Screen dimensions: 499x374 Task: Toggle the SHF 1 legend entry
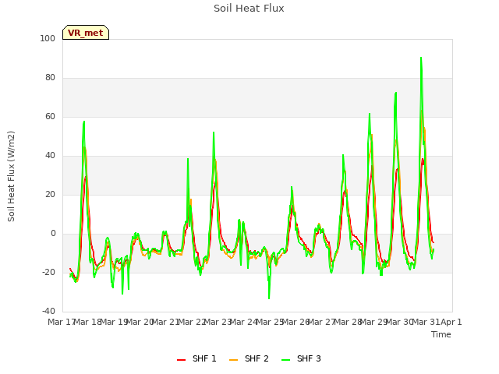196,358
